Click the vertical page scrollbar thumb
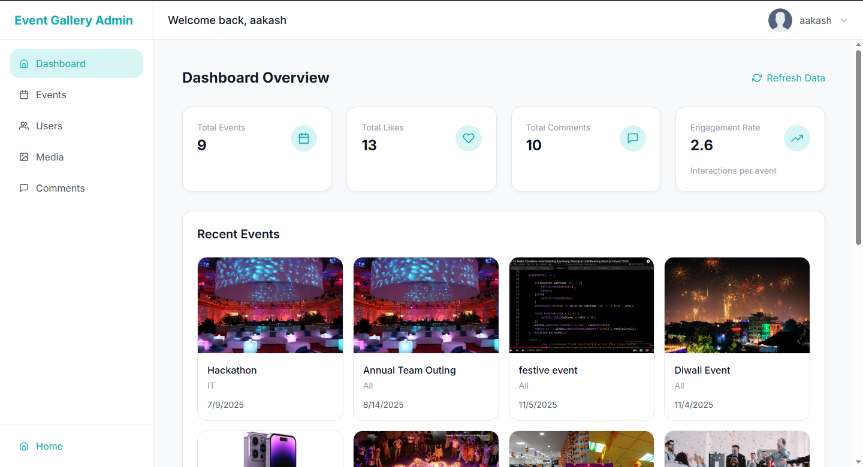 [x=858, y=147]
